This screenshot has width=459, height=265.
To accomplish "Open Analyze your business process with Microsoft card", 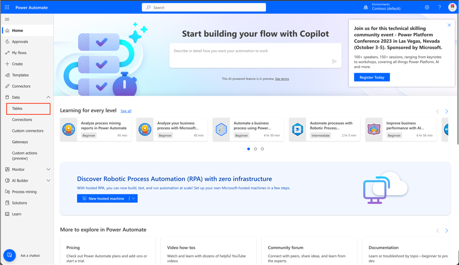I will (x=172, y=129).
